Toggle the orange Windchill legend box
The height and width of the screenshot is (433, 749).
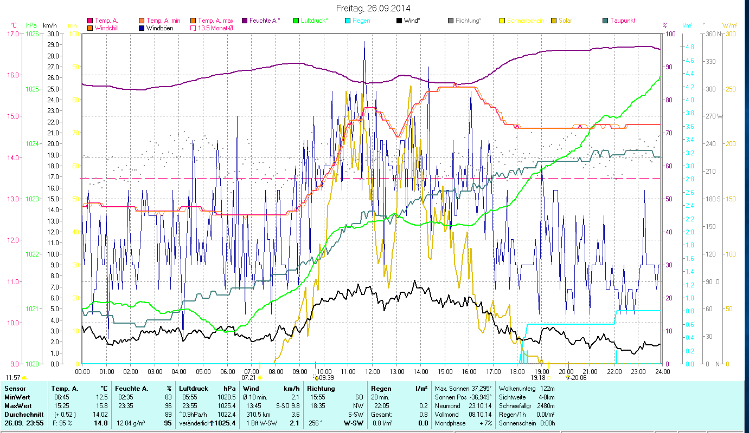(90, 28)
